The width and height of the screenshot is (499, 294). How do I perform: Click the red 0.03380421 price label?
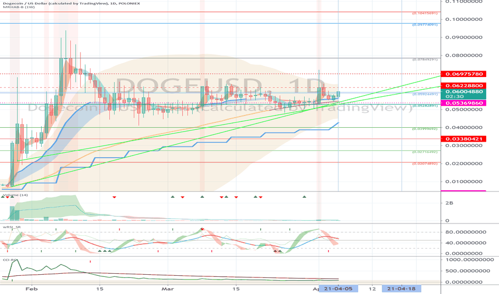pos(463,139)
